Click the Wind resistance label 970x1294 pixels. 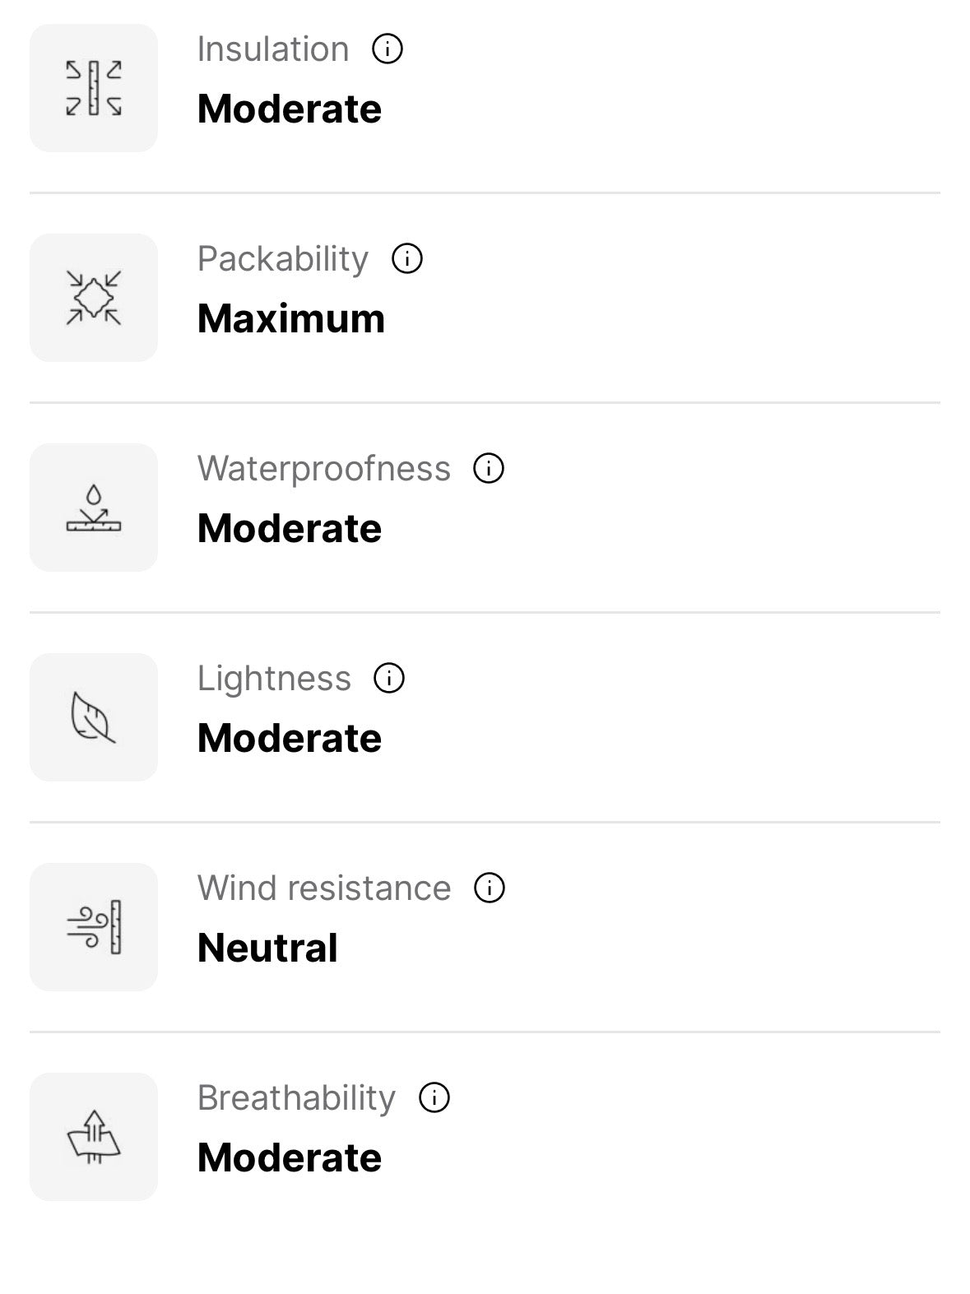click(324, 888)
